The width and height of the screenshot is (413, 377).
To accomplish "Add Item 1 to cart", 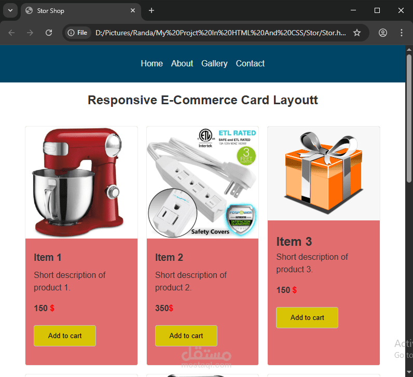I will (65, 336).
